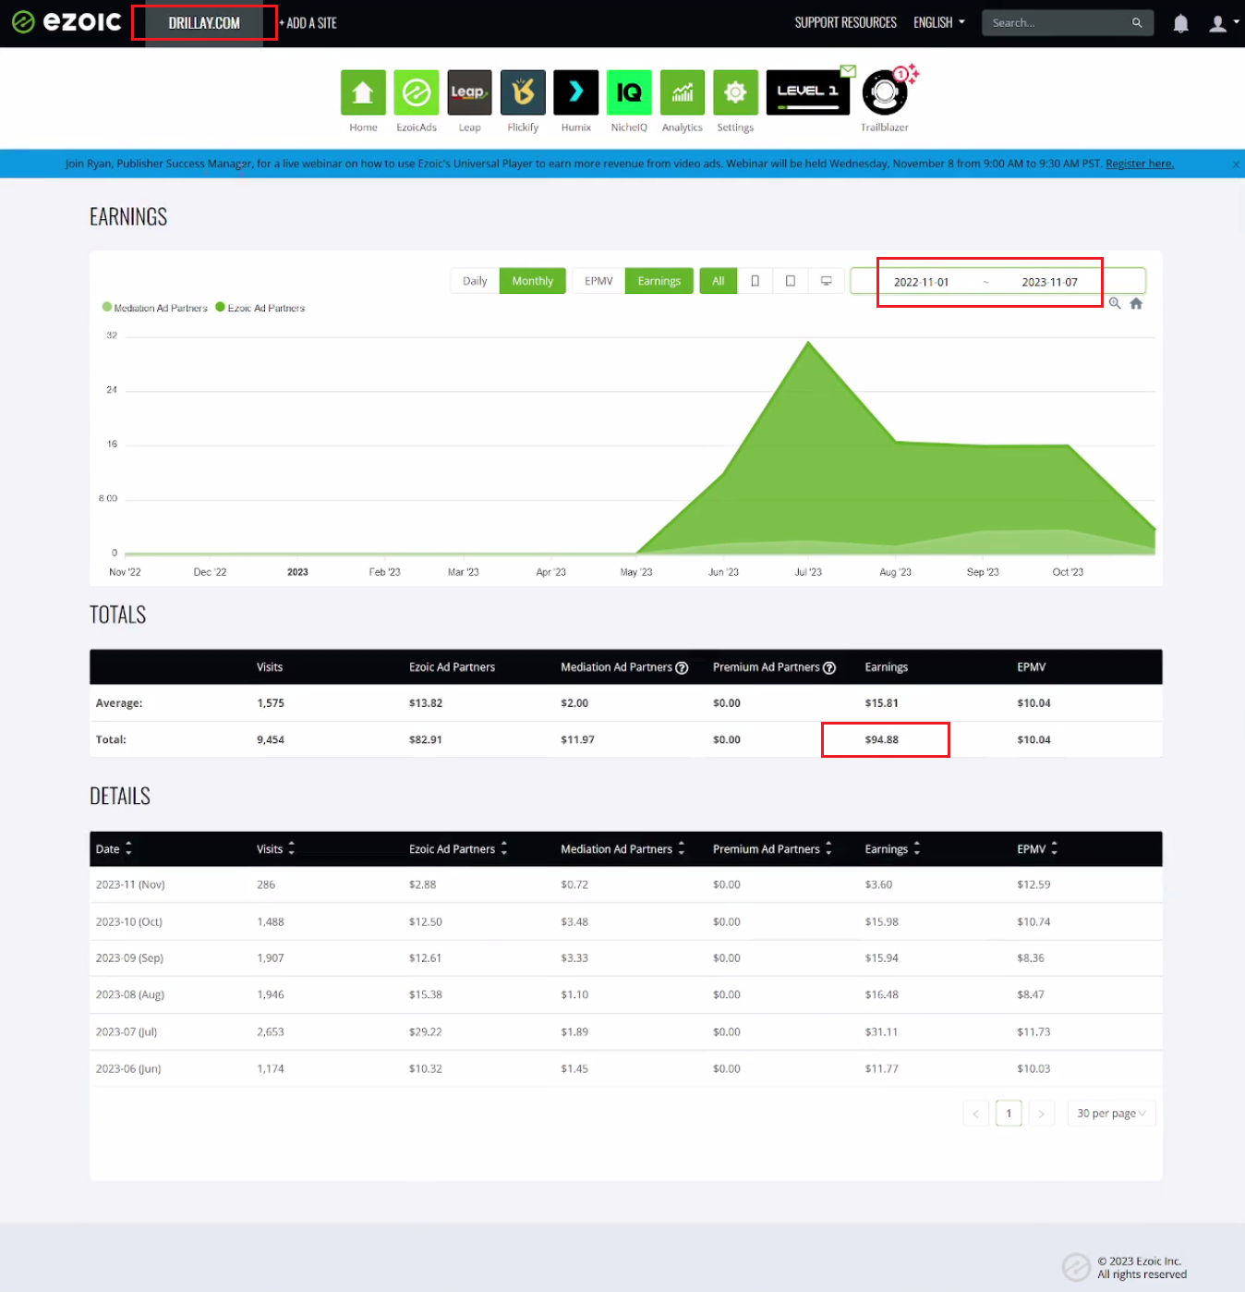Select page 1 in pagination
Image resolution: width=1245 pixels, height=1292 pixels.
1009,1114
